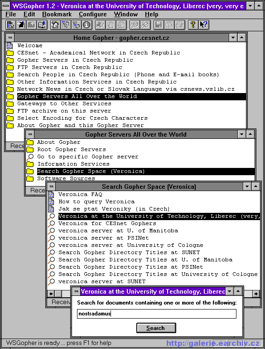The width and height of the screenshot is (265, 349).
Task: Click the printer toolbar icon
Action: [x=180, y=25]
